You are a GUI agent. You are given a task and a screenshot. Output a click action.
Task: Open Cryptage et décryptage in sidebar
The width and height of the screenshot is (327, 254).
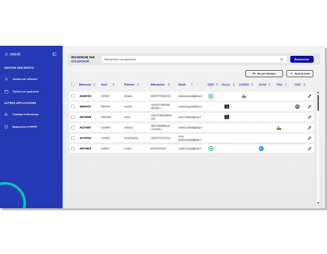tap(25, 114)
